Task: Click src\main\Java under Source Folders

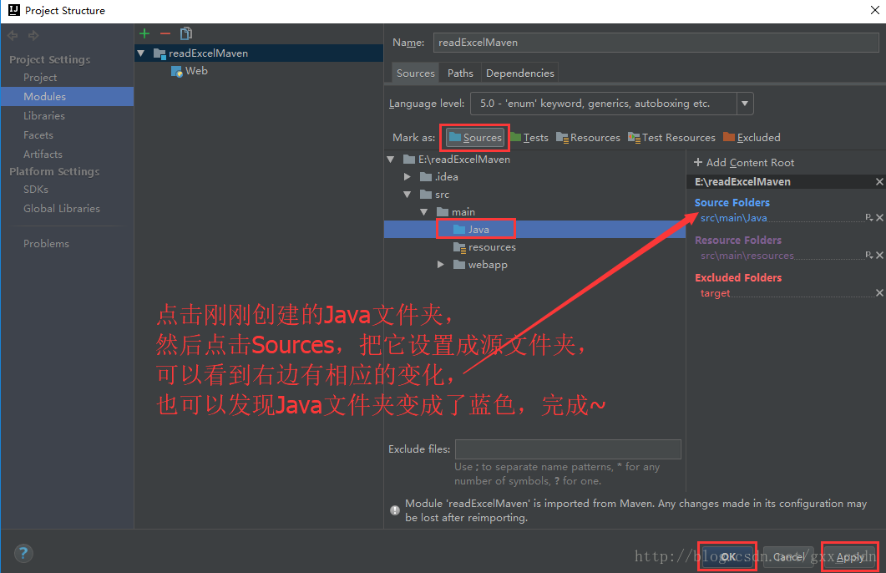Action: (733, 218)
